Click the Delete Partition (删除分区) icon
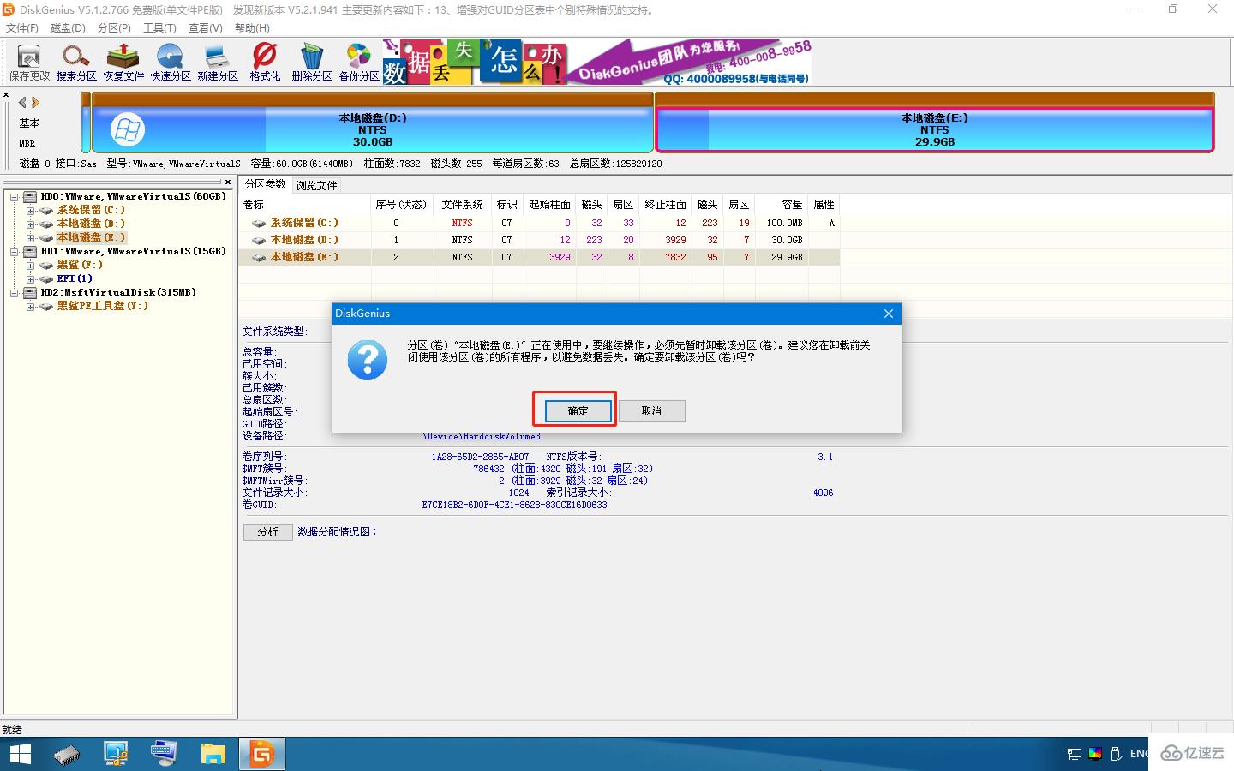 (x=312, y=62)
